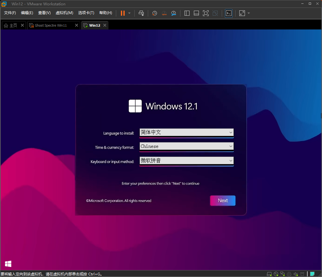
Task: Click the Windows Start button in the guest
Action: point(8,264)
